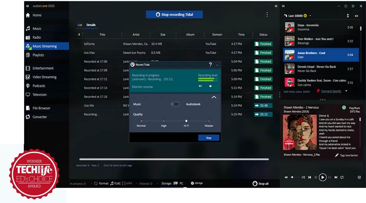Select Music Streaming in sidebar
Screen dimensions: 366x203
(46, 46)
